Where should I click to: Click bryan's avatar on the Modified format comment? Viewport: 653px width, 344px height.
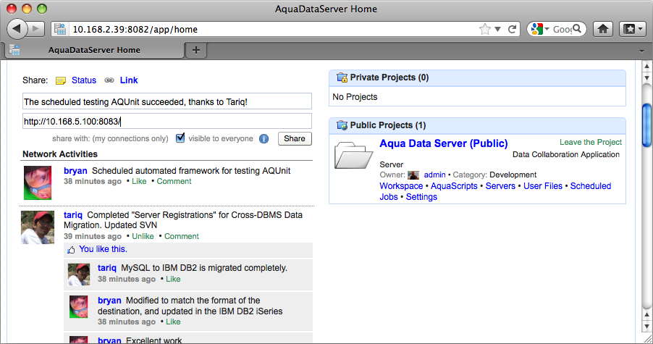[79, 307]
